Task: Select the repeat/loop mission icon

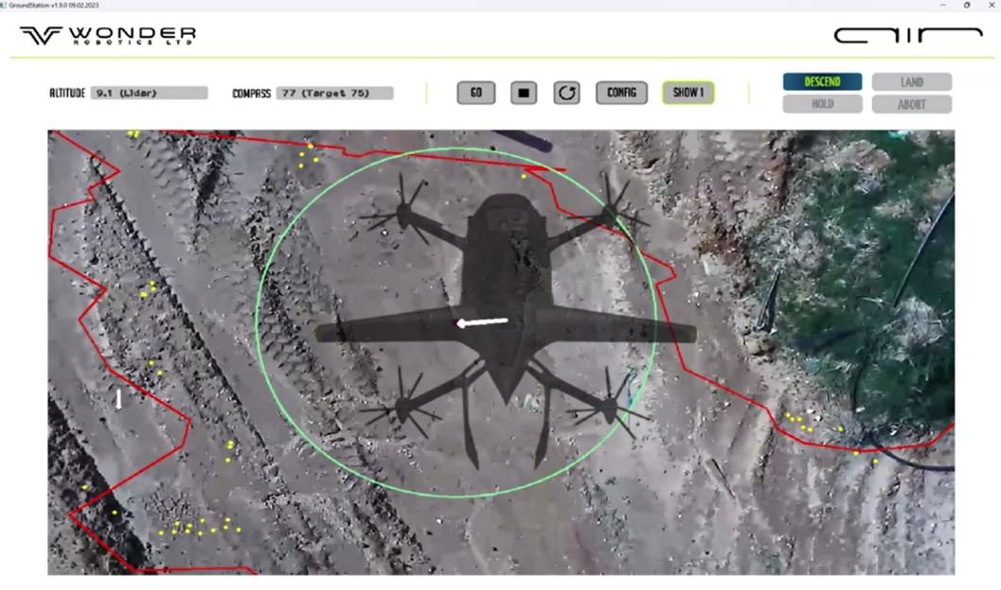Action: coord(566,93)
